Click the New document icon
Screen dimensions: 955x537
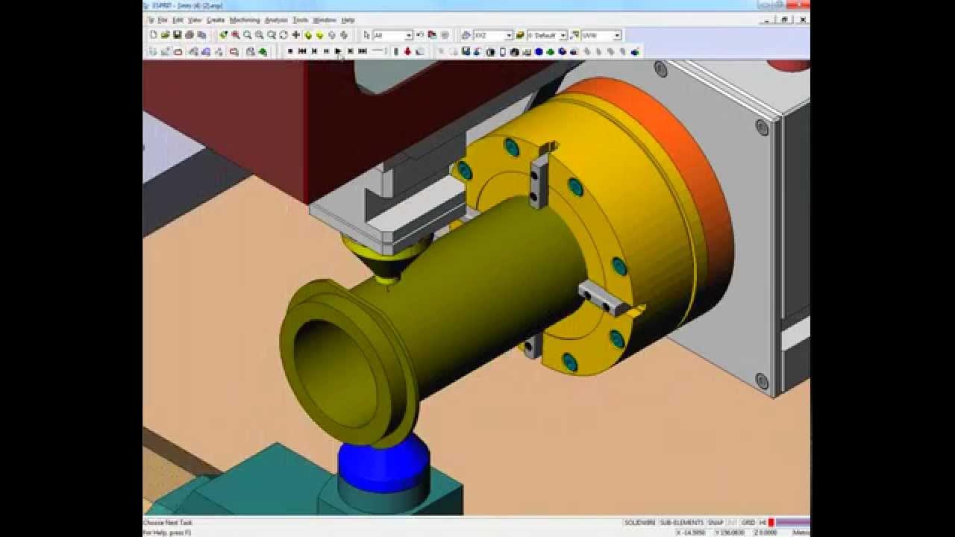pos(154,35)
